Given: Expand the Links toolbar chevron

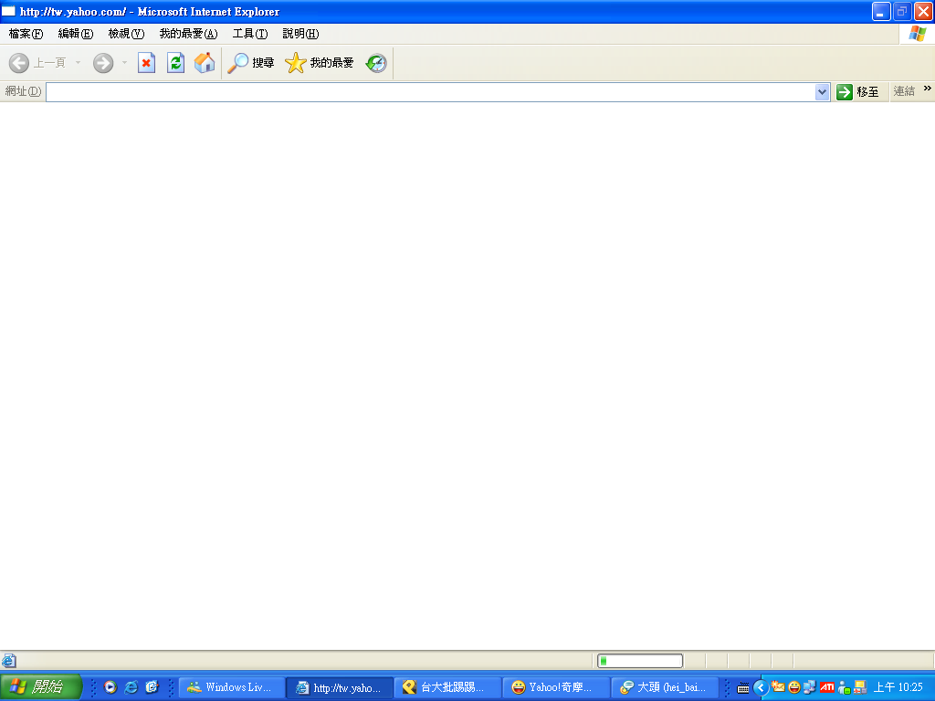Looking at the screenshot, I should coord(928,89).
